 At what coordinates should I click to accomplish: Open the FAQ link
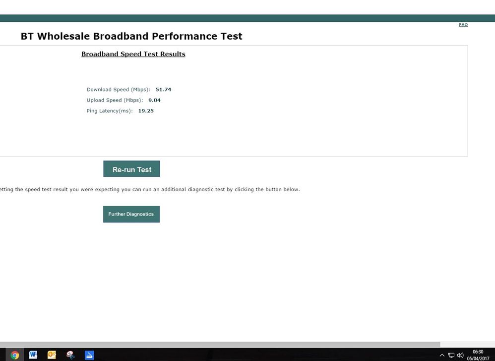(x=463, y=25)
